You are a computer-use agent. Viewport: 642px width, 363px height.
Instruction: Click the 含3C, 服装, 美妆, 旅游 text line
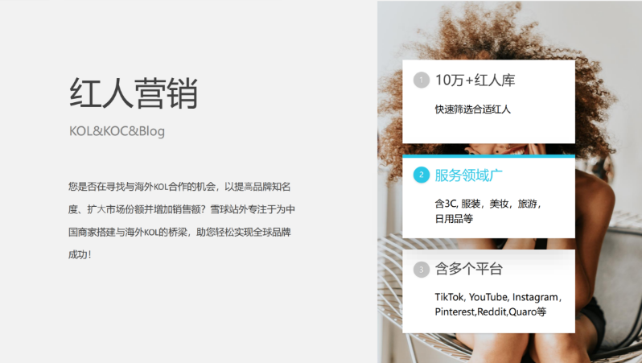(488, 204)
